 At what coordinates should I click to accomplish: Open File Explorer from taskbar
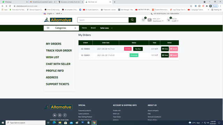[x=60, y=123]
